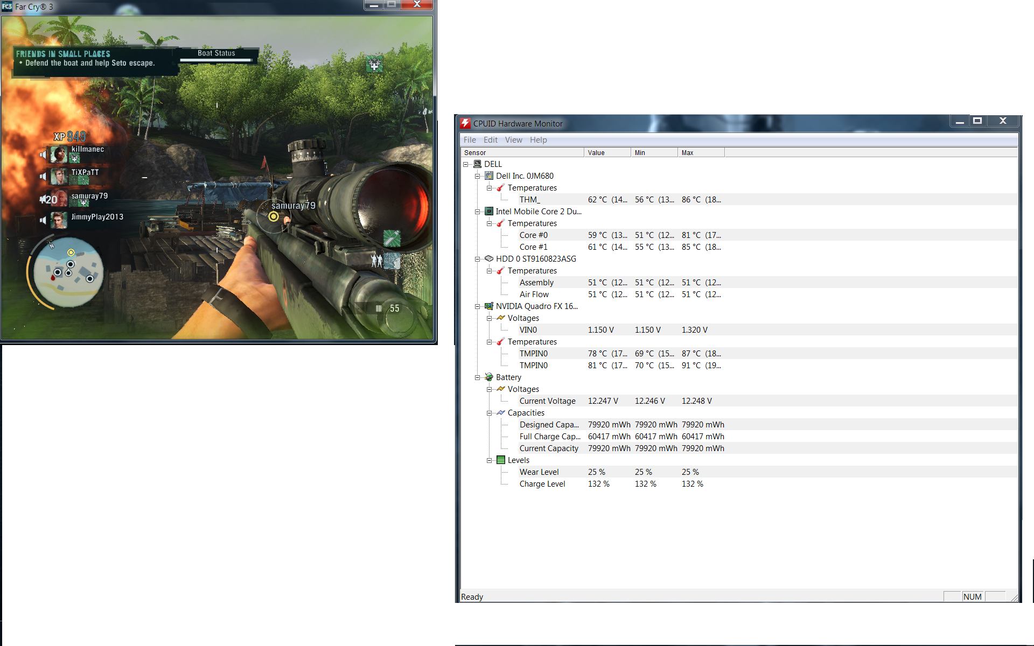Collapse the Intel Mobile Core 2 Duo node
Image resolution: width=1034 pixels, height=646 pixels.
tap(478, 212)
